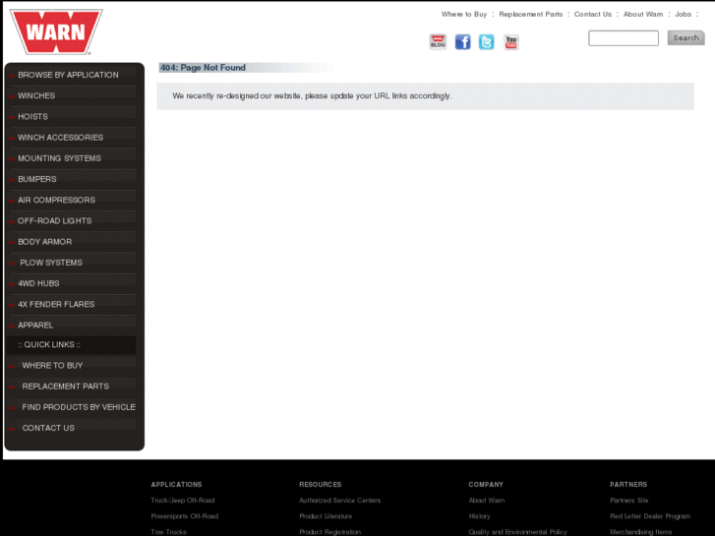
Task: Open Replacement Parts in top navigation
Action: (x=531, y=14)
